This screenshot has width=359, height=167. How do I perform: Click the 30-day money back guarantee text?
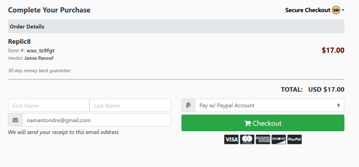pyautogui.click(x=39, y=71)
